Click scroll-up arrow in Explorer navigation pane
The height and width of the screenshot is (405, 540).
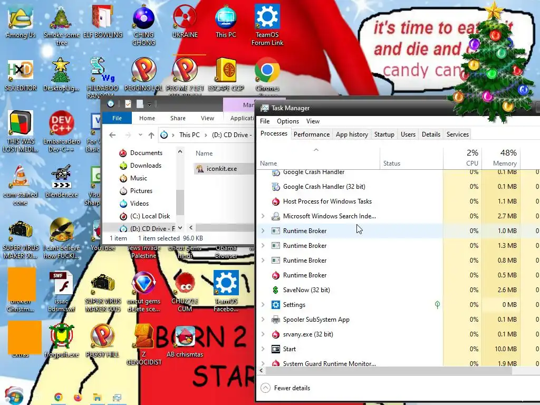[180, 151]
